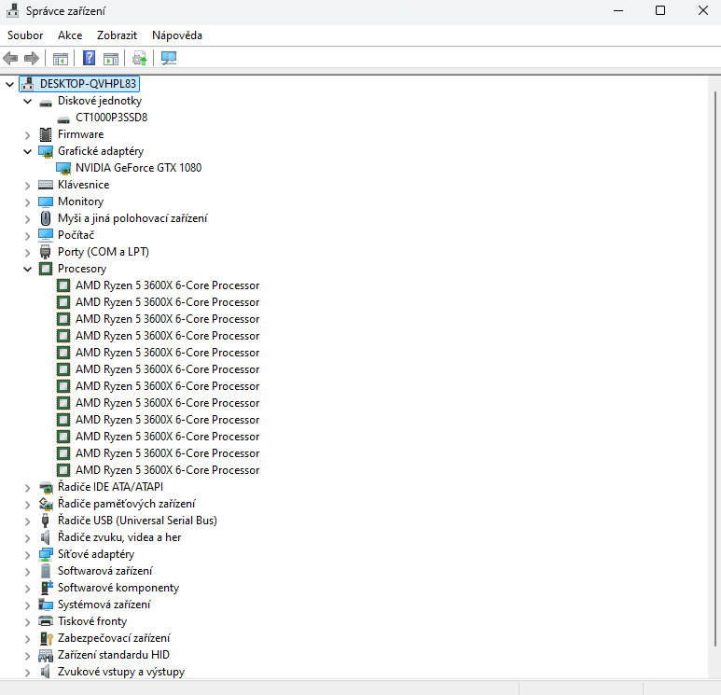Select the CT1000P3SSD8 disk drive
The image size is (721, 695).
tap(111, 118)
